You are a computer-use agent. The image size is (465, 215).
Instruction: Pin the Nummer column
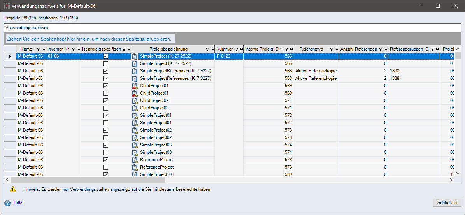241,49
